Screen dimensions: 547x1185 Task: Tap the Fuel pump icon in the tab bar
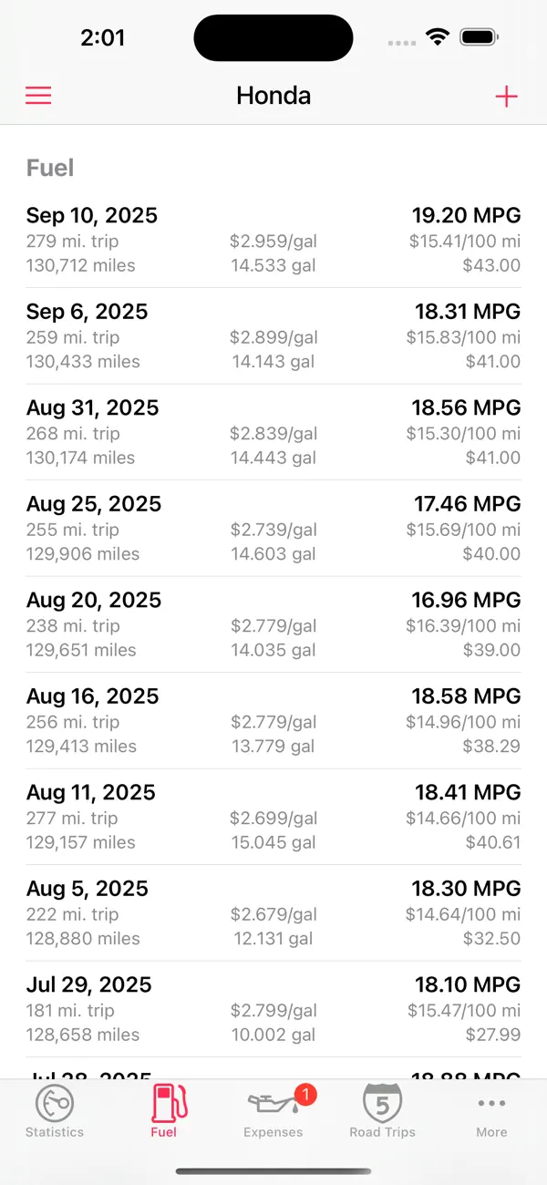click(x=165, y=1102)
